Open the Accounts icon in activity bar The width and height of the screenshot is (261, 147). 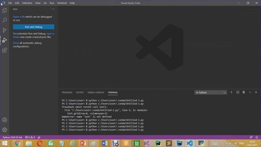point(4,120)
